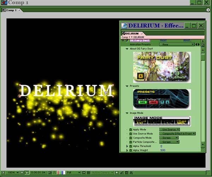This screenshot has height=177, width=212.
Task: Collapse the DE Fairy Dust effect twirl arrow
Action: point(123,40)
